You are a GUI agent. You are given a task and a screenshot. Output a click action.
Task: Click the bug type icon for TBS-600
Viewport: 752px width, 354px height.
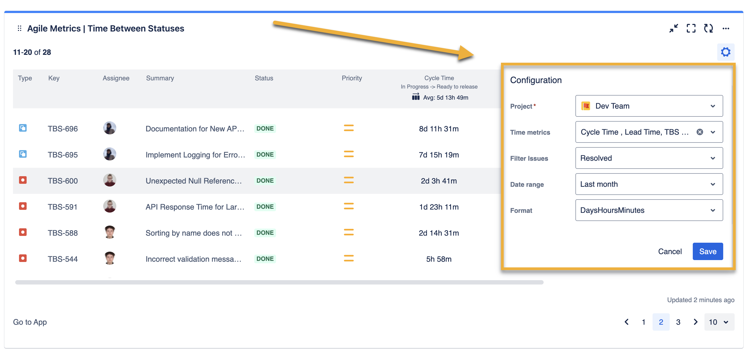pos(23,180)
